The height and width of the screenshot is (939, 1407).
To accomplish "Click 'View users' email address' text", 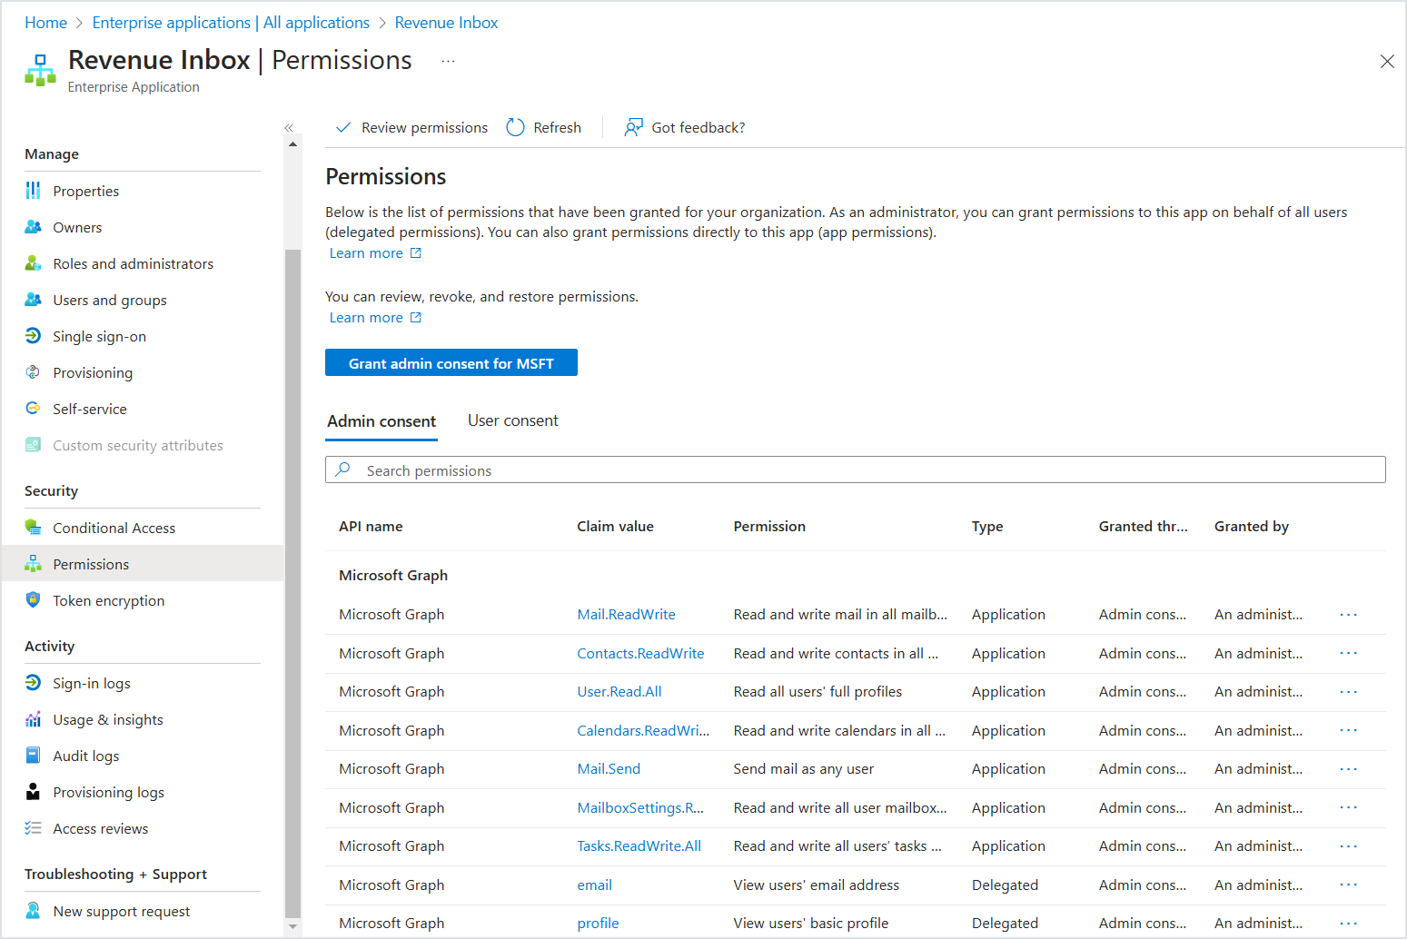I will click(817, 885).
